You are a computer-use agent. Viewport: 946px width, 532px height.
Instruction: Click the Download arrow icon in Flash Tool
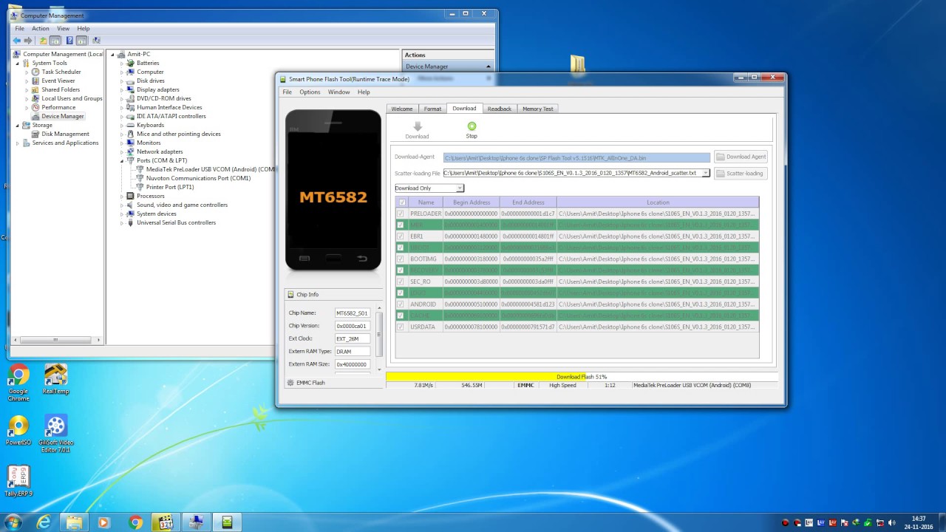417,126
